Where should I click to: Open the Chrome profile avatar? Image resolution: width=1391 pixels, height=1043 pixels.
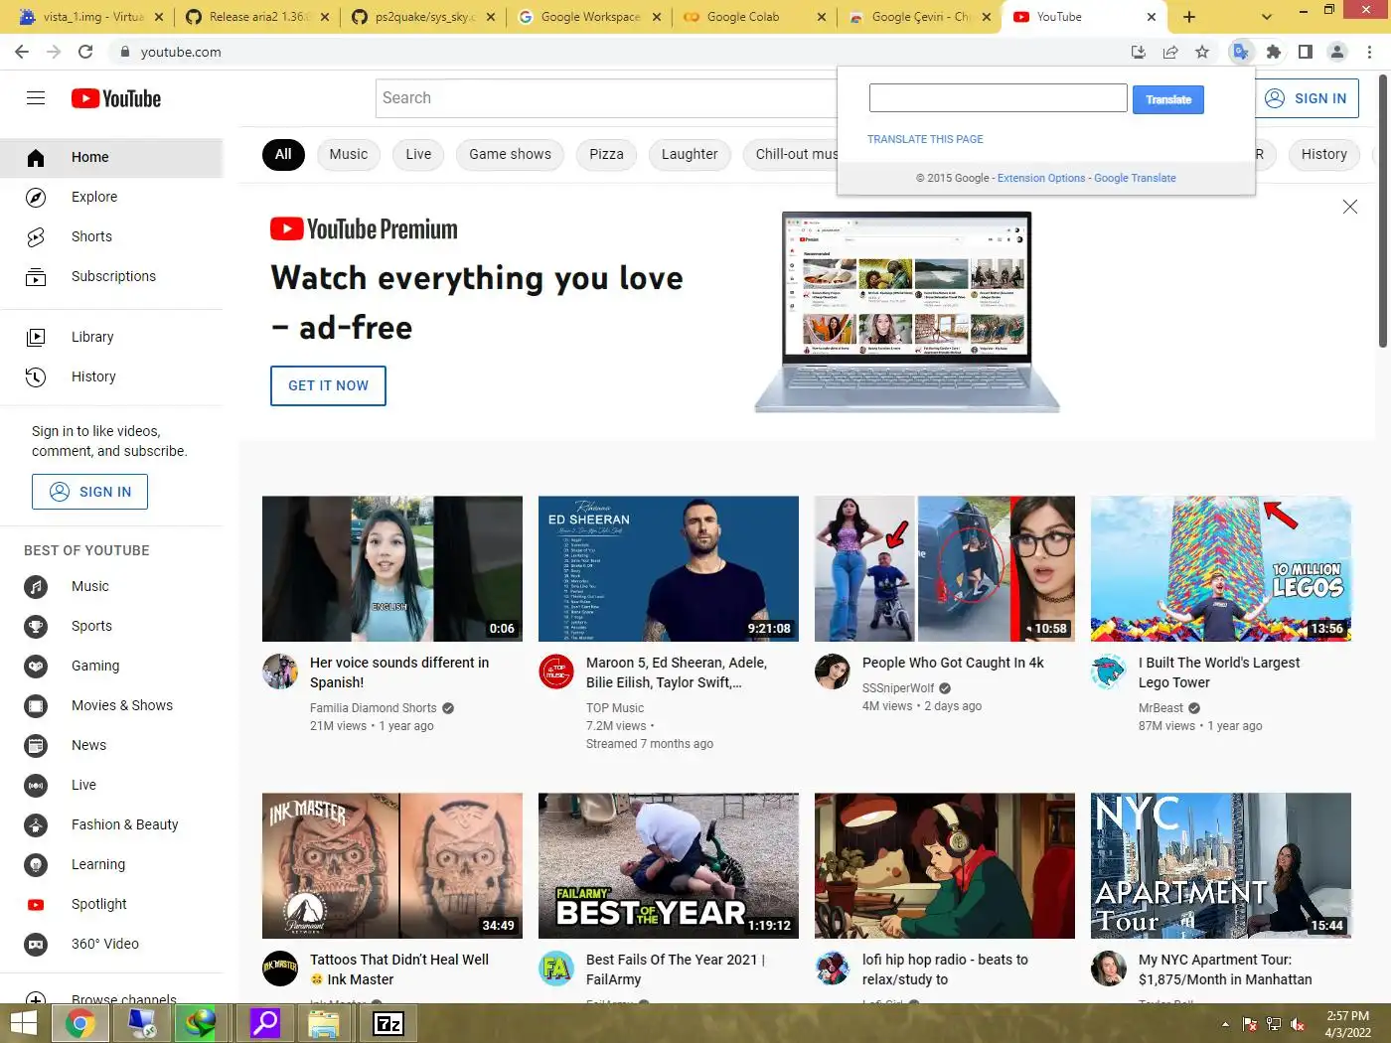pos(1337,52)
